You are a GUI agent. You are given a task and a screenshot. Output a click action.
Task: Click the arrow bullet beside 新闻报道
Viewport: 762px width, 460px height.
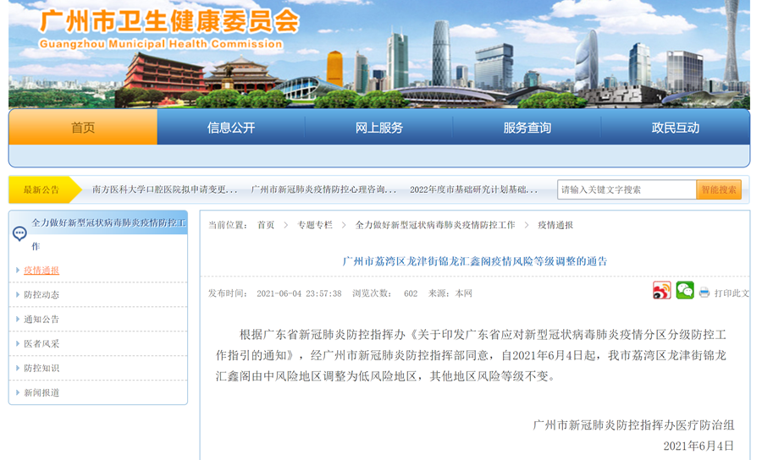click(18, 392)
